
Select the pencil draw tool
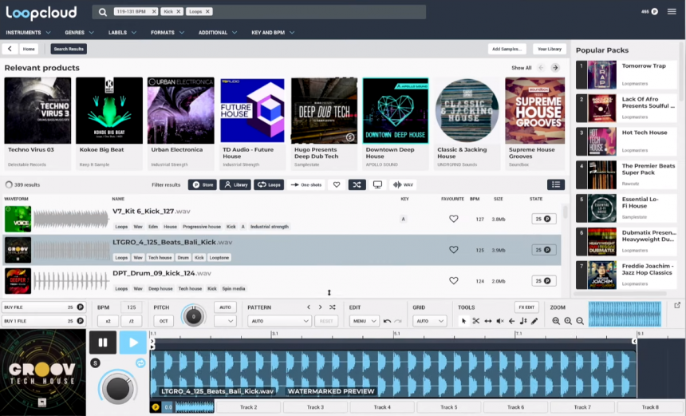pyautogui.click(x=534, y=321)
